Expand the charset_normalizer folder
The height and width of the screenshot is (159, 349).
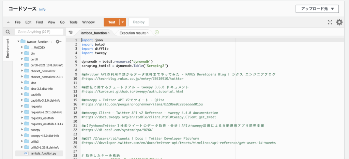point(22,71)
